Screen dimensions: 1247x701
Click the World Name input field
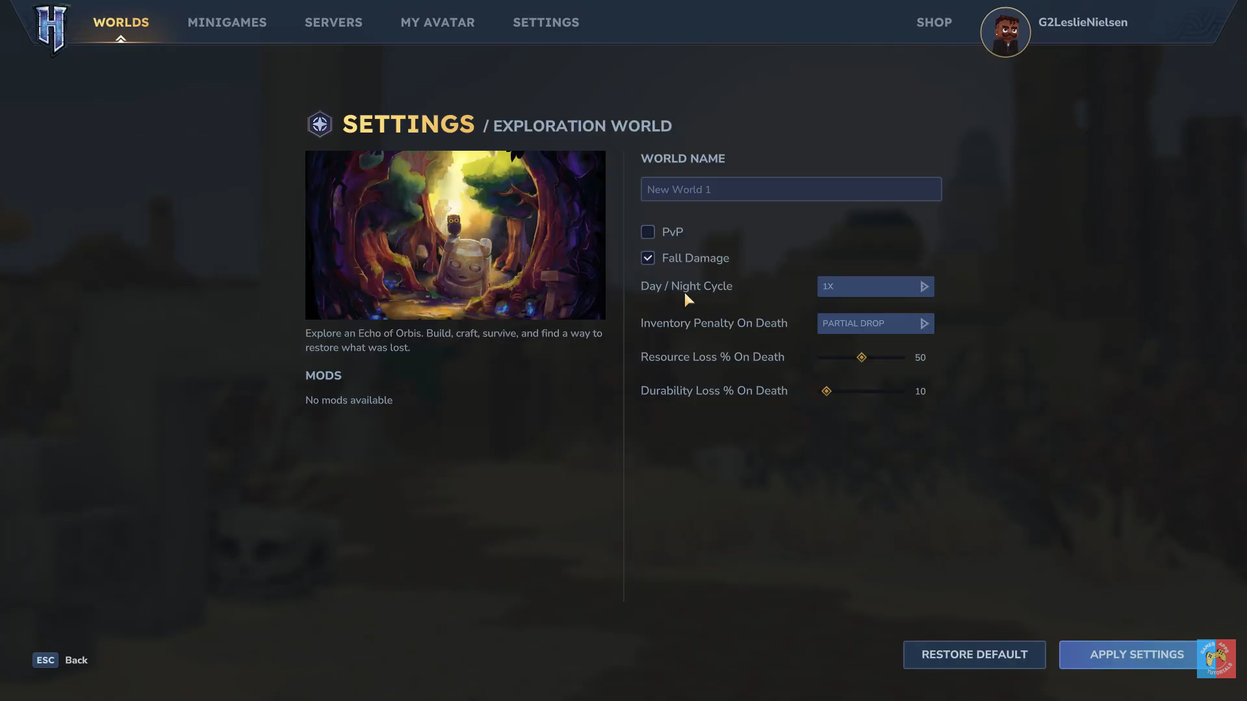point(790,189)
